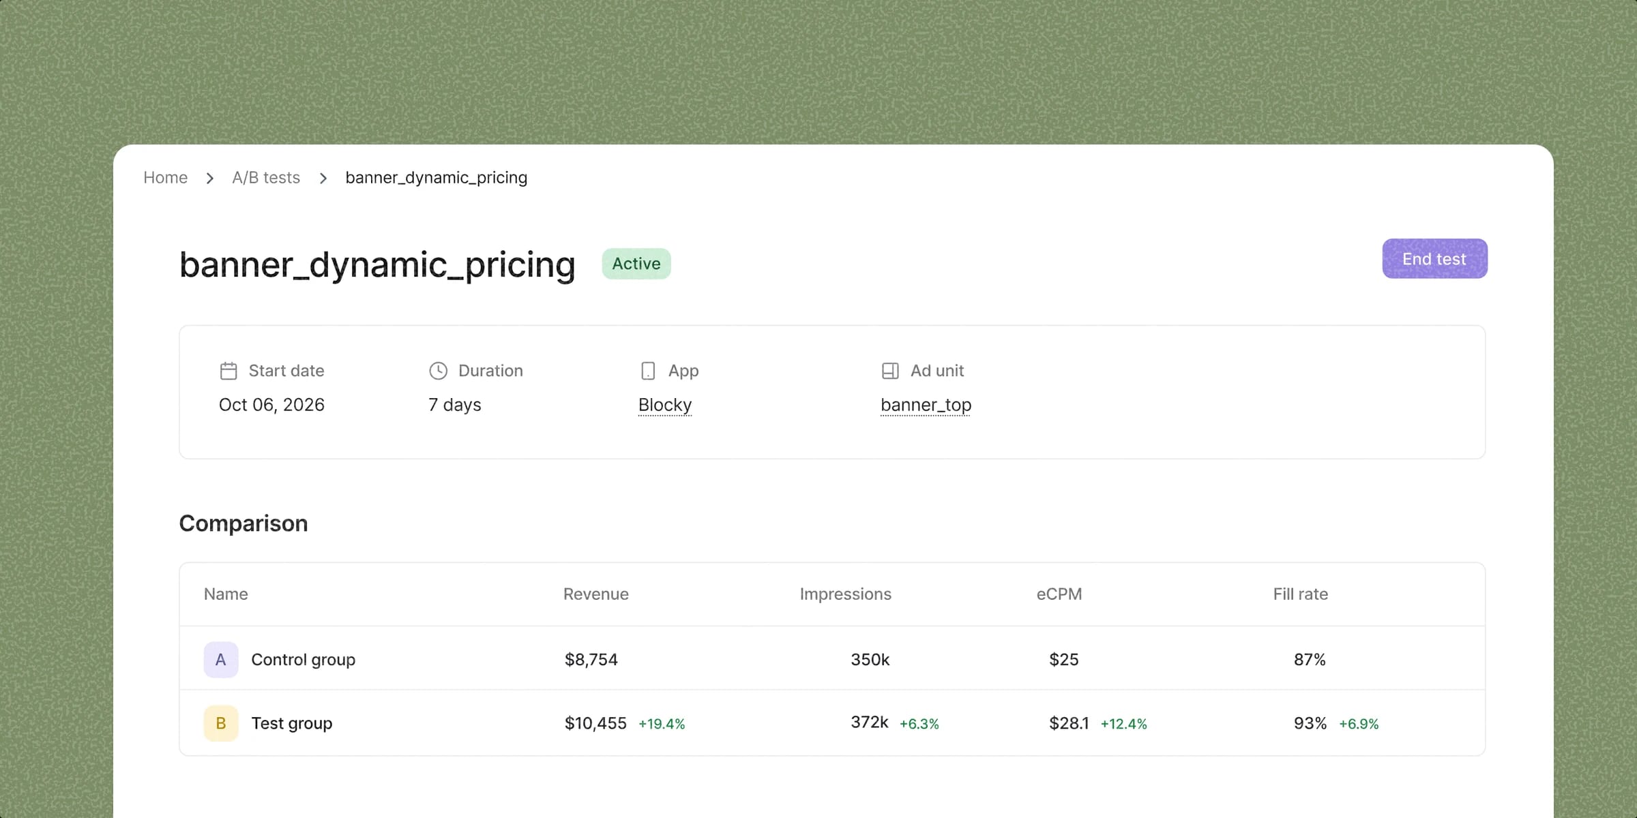The height and width of the screenshot is (818, 1637).
Task: Click the B badge for Test group
Action: (x=221, y=723)
